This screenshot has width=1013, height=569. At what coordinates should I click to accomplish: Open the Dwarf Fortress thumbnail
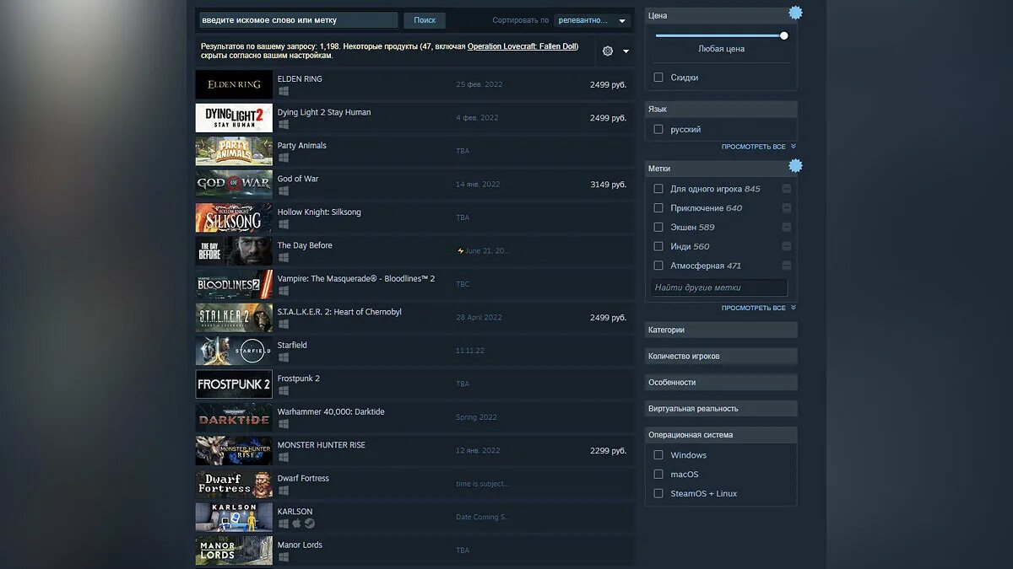pyautogui.click(x=234, y=484)
